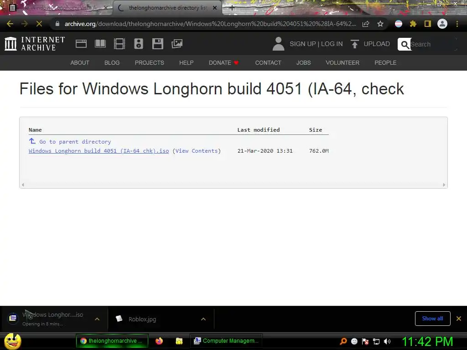The width and height of the screenshot is (467, 350).
Task: Click the smiley Start button
Action: point(12,341)
